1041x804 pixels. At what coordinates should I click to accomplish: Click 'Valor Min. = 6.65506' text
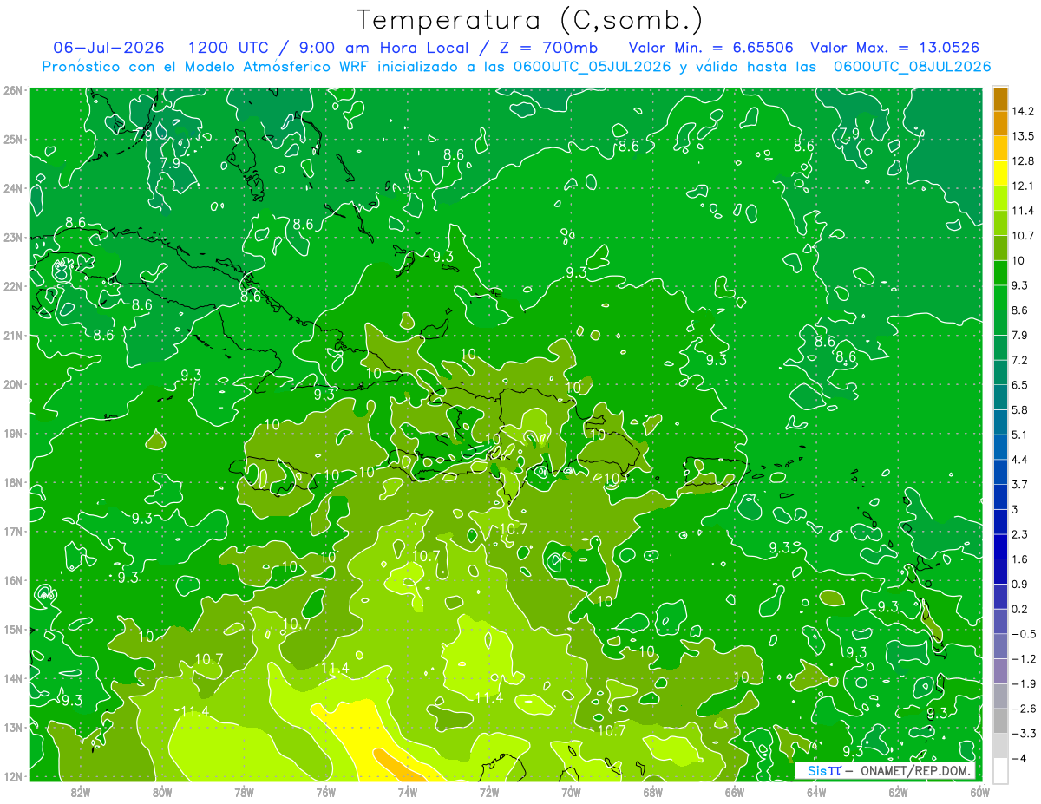pyautogui.click(x=710, y=47)
